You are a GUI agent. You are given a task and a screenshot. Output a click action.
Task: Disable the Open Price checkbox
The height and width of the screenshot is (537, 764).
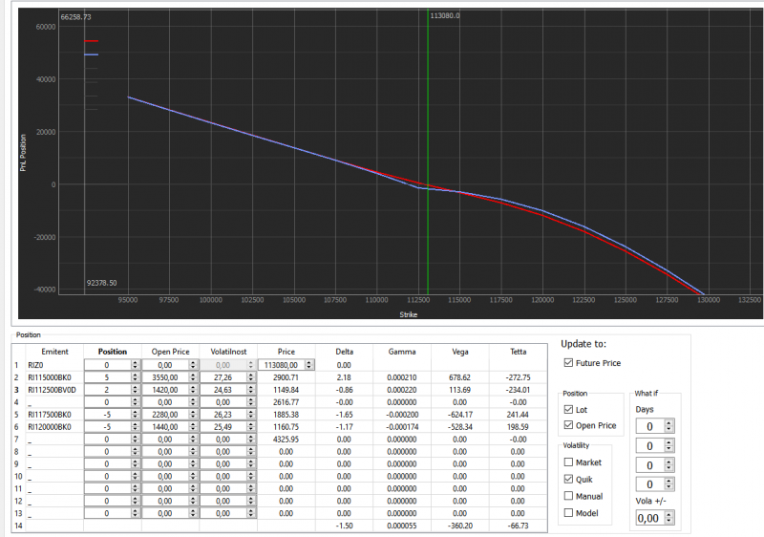pyautogui.click(x=568, y=425)
